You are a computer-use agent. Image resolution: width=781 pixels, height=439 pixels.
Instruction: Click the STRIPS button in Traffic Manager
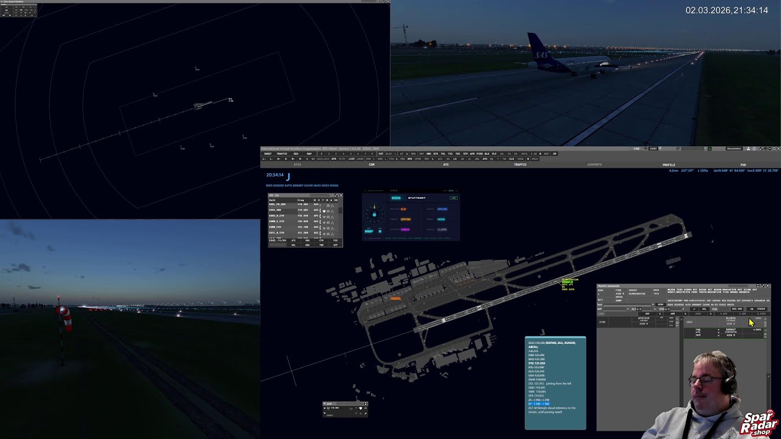click(761, 309)
